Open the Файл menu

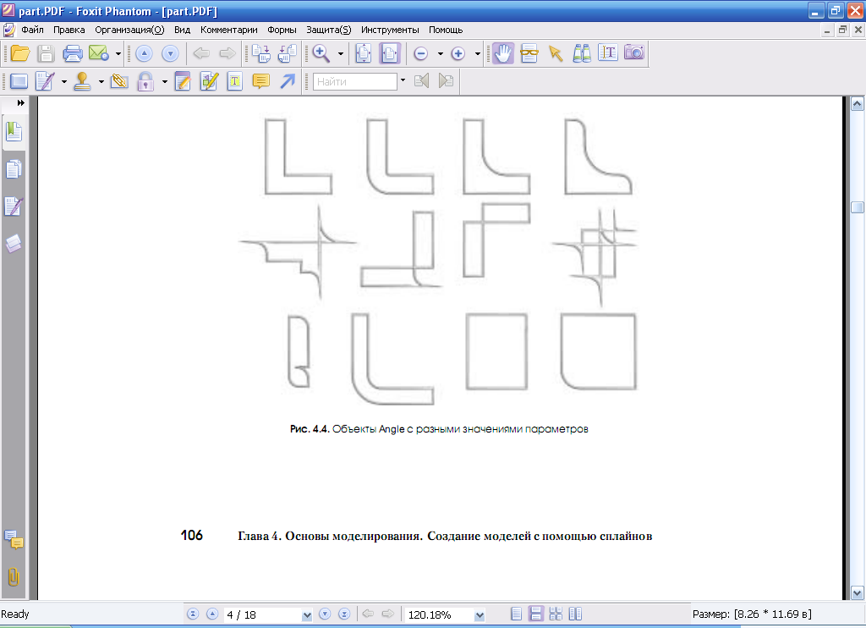33,30
